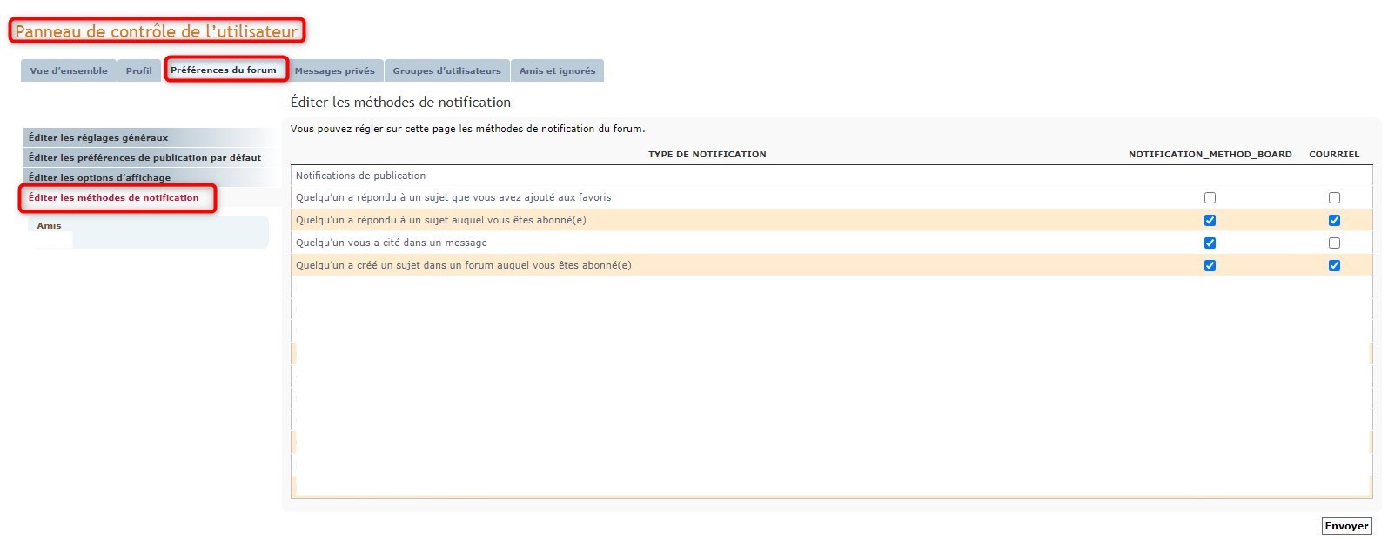Screen dimensions: 1388x539
Task: Select Éditer les options d'affichage
Action: (x=99, y=177)
